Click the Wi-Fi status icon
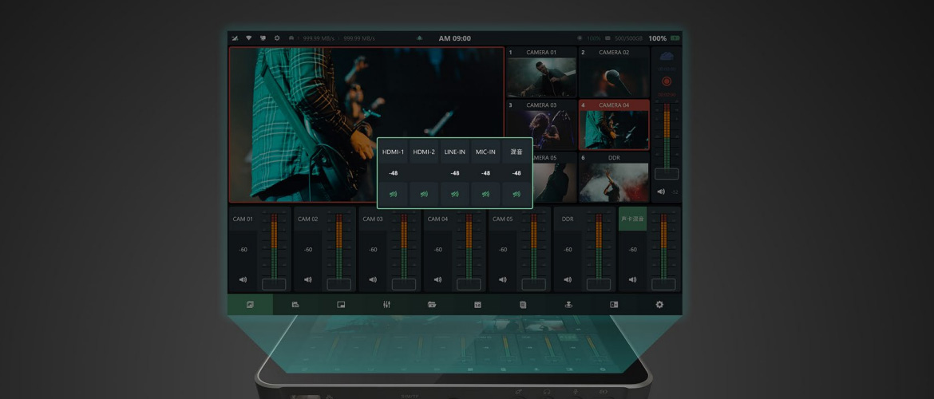The width and height of the screenshot is (934, 399). click(248, 38)
